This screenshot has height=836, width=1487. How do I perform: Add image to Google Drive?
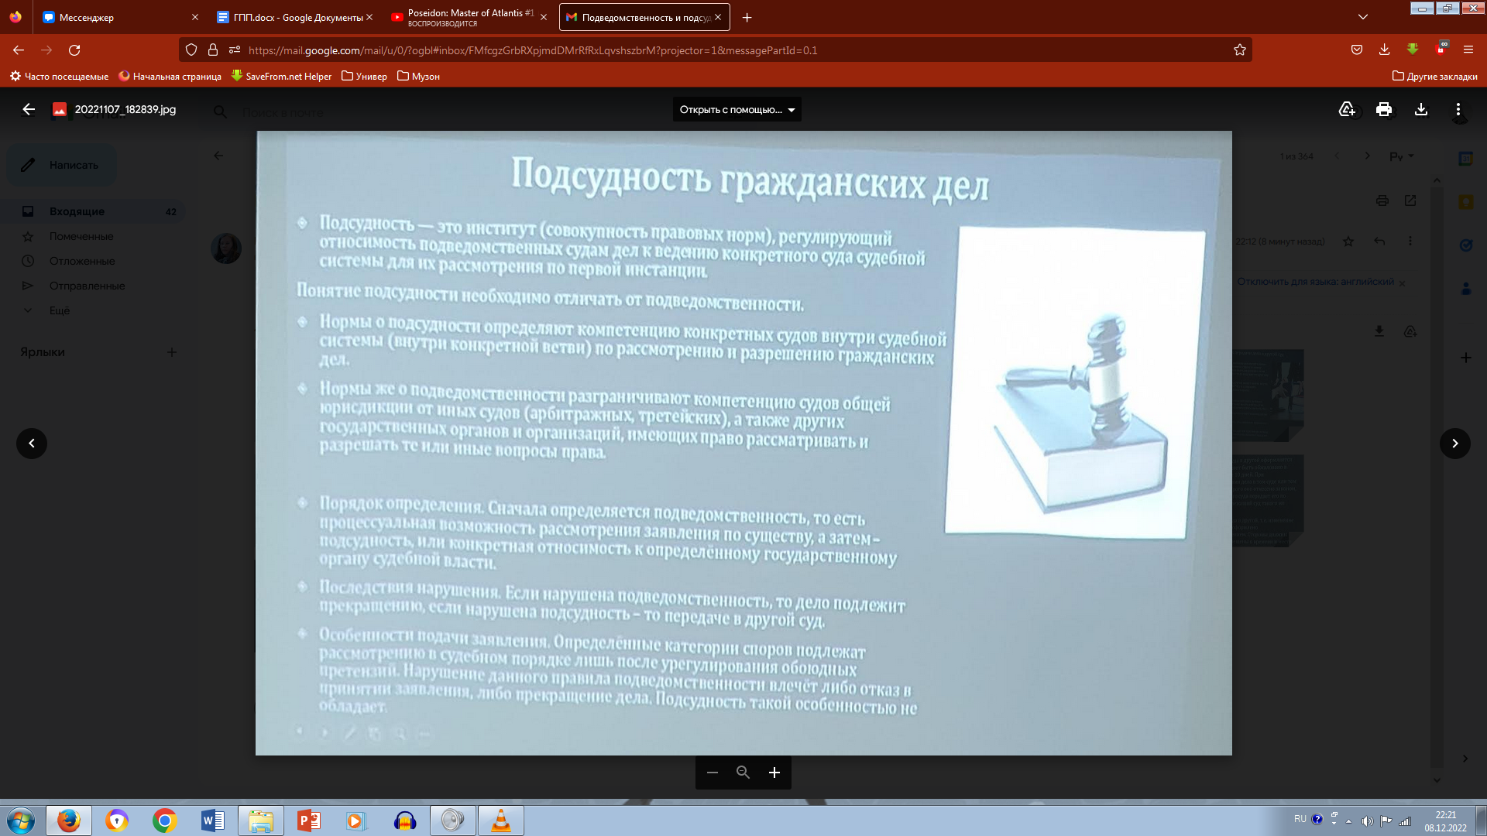(x=1347, y=109)
